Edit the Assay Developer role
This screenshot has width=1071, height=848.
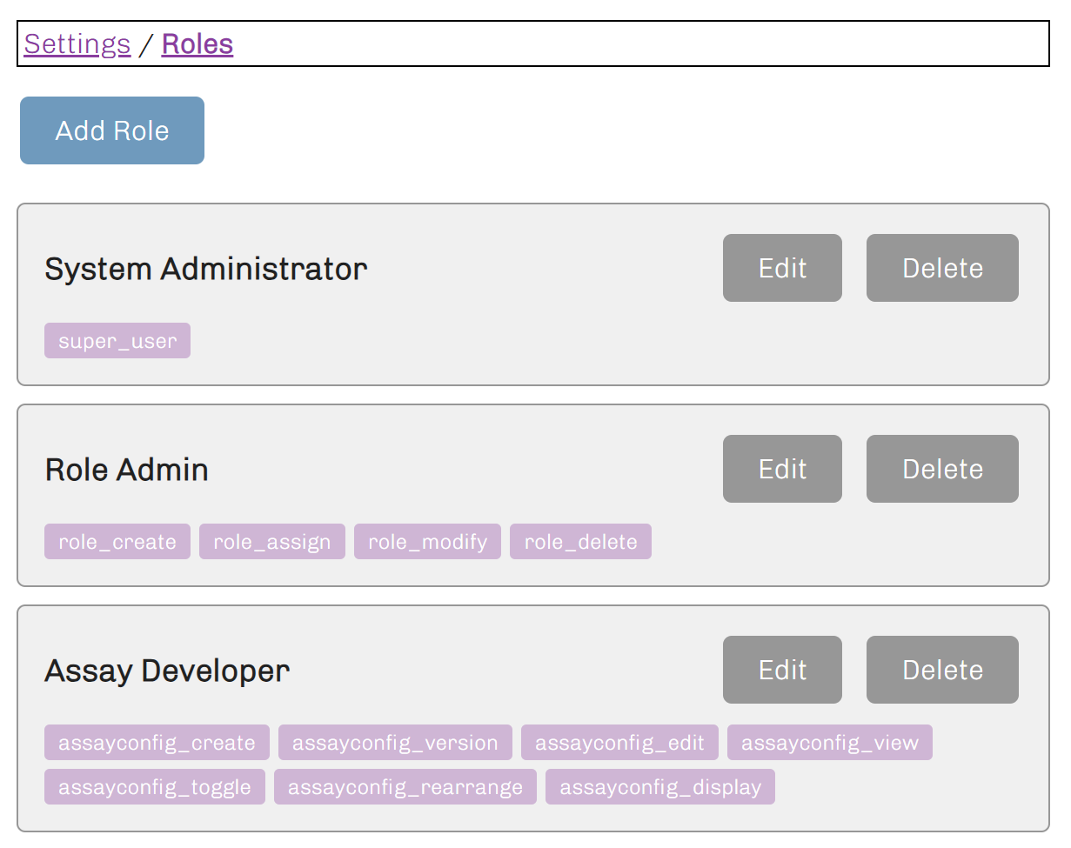[782, 670]
